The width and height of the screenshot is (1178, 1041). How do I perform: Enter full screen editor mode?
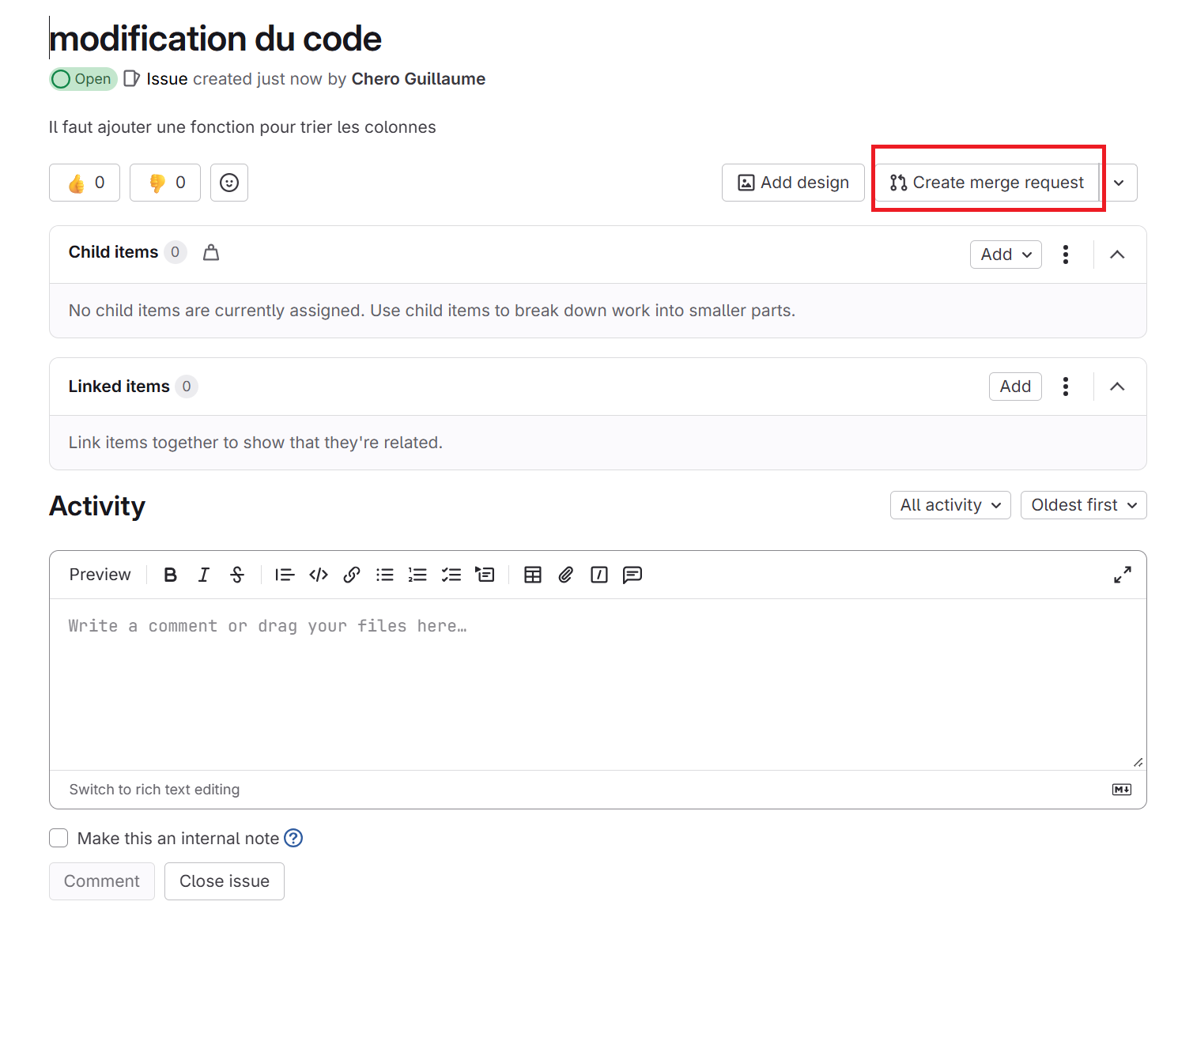tap(1122, 575)
